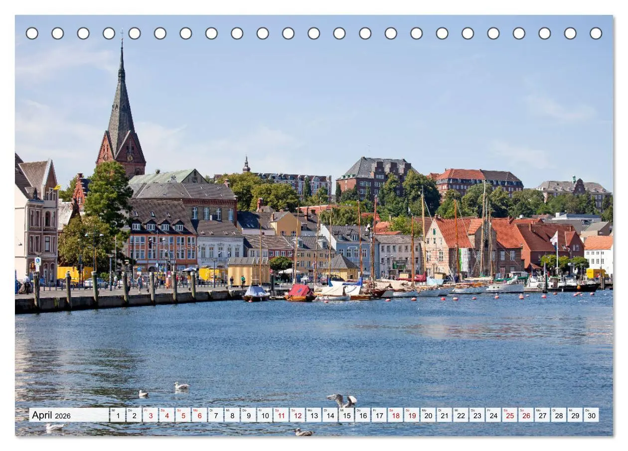Click day 28 in the calendar strip
The height and width of the screenshot is (451, 628).
[558, 415]
